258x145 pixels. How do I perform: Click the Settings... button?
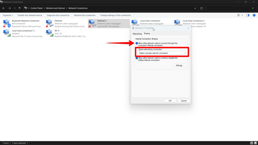coord(180,65)
